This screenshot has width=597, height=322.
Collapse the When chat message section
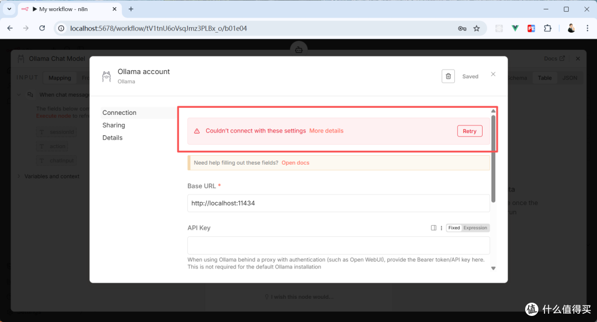19,94
